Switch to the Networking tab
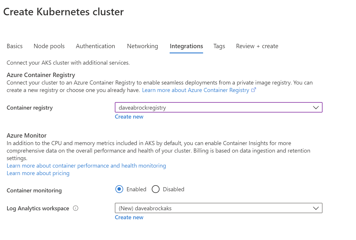The image size is (356, 240). tap(142, 46)
